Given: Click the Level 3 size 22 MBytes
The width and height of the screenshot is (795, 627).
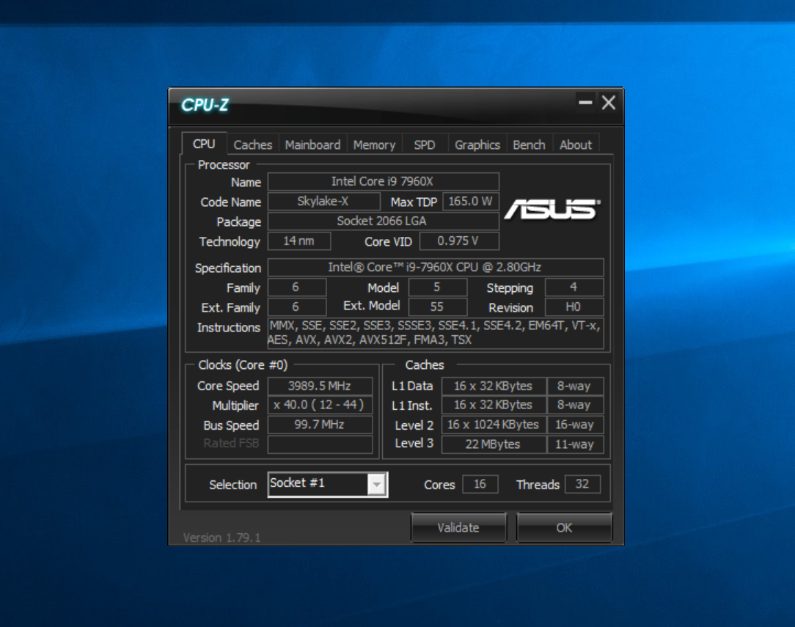Looking at the screenshot, I should (494, 444).
